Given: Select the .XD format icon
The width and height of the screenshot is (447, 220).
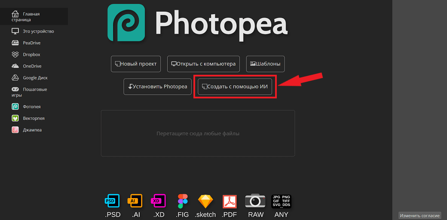Looking at the screenshot, I should point(158,201).
